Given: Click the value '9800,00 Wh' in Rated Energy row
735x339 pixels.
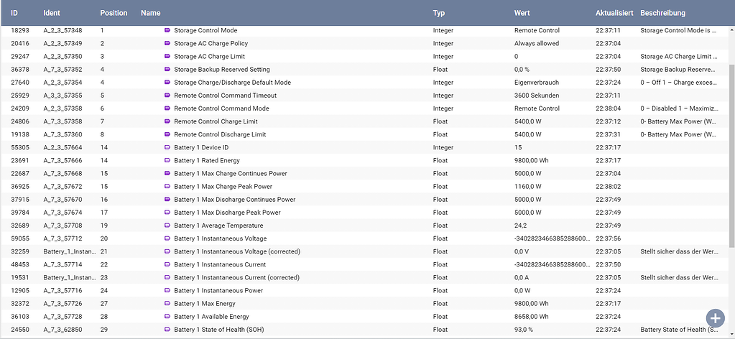Looking at the screenshot, I should coord(531,161).
